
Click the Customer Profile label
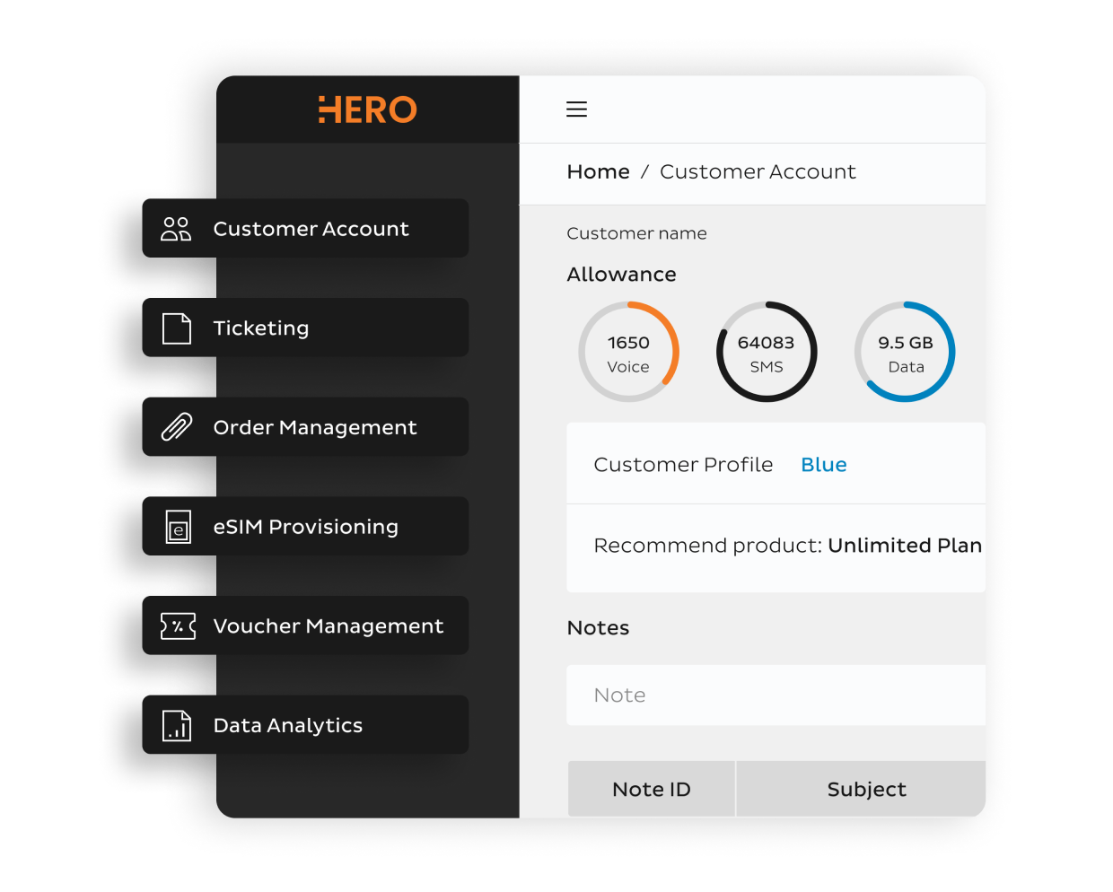click(x=683, y=465)
